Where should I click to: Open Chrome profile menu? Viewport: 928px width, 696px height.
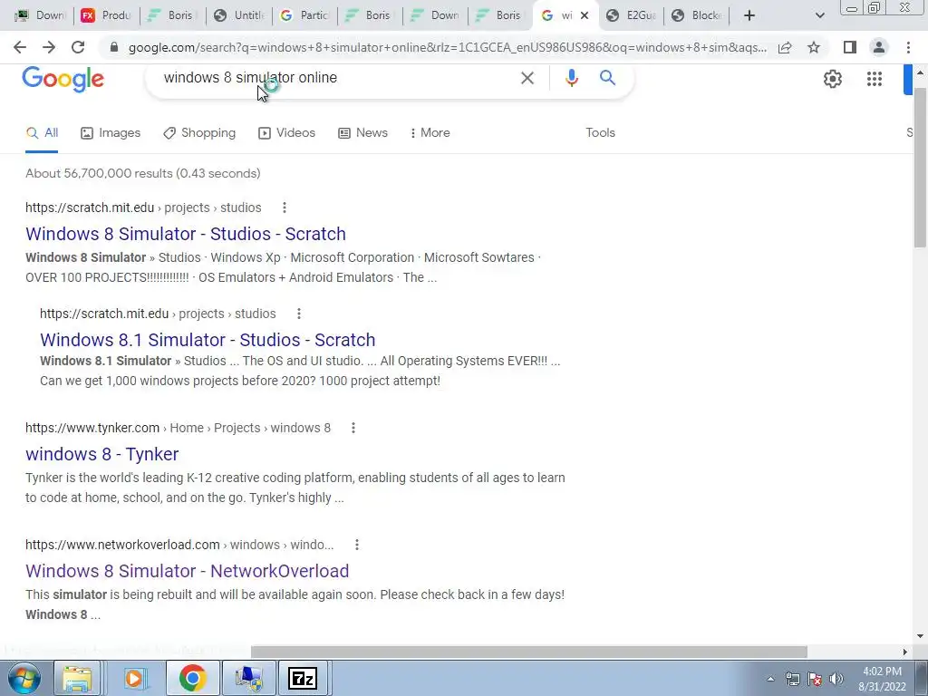pyautogui.click(x=879, y=47)
